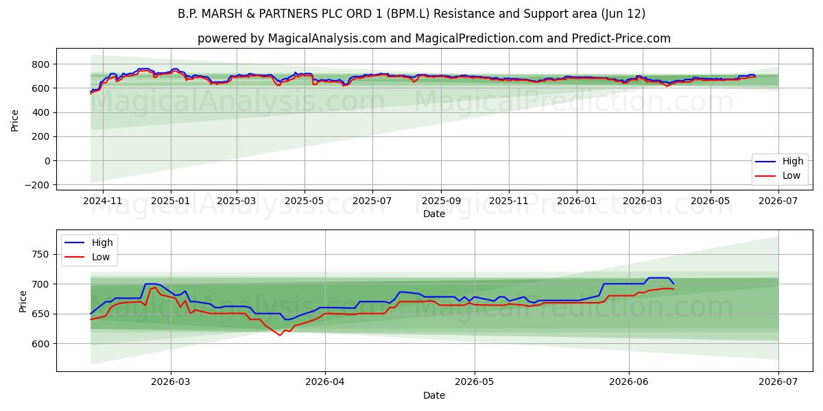Click the '2025-05' tick label
The image size is (823, 411).
coord(305,201)
